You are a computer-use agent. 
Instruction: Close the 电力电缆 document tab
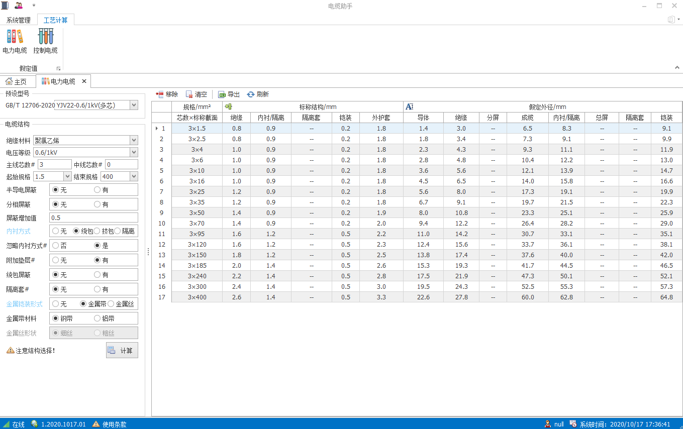pos(84,81)
